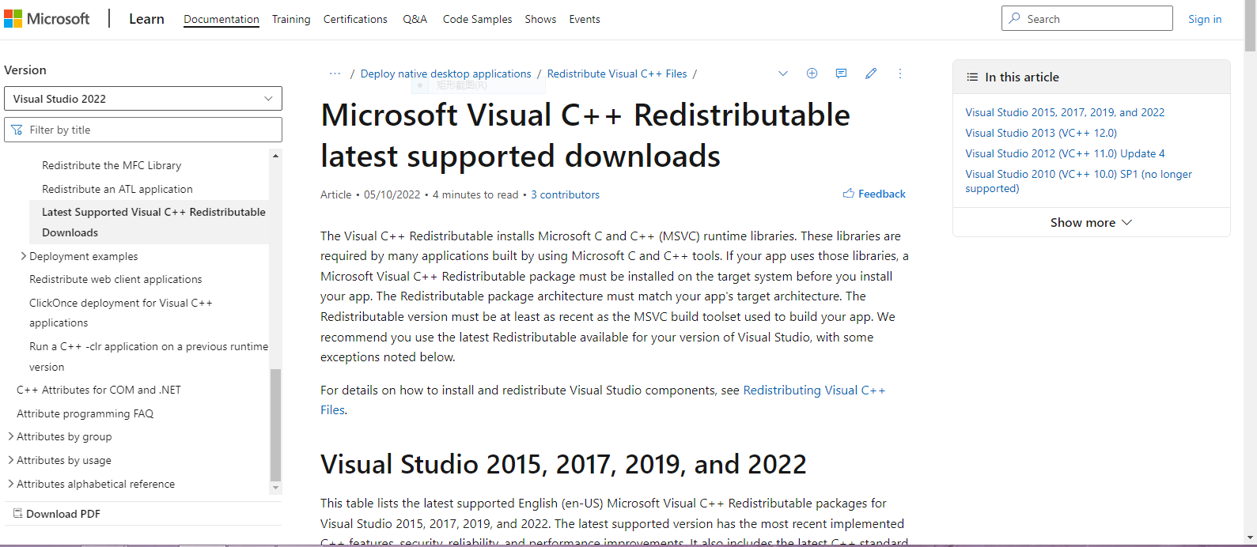1257x547 pixels.
Task: Jump to Visual Studio 2012 (VC++ 11.0) Update 4
Action: click(1065, 153)
